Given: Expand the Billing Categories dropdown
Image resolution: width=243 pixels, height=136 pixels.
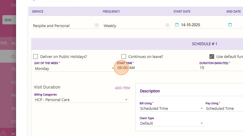Looking at the screenshot, I should coord(81,100).
